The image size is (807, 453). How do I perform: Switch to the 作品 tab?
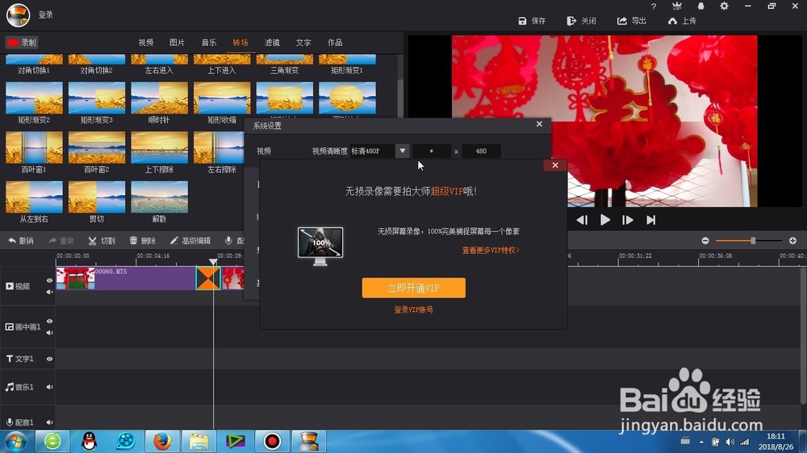pos(335,43)
